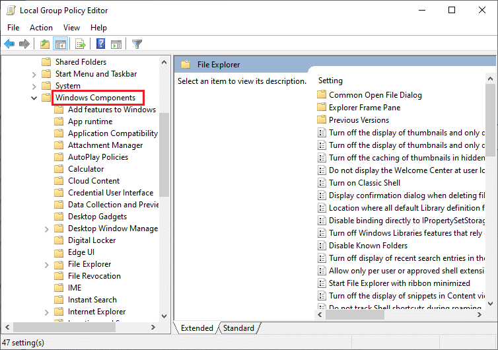This screenshot has height=350, width=498.
Task: Select Application Compatibility tree item
Action: [113, 133]
